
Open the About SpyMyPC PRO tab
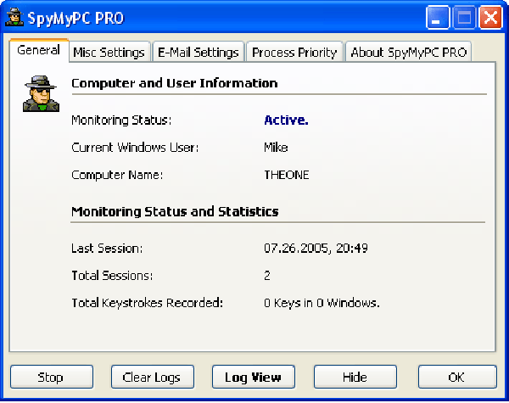pyautogui.click(x=409, y=52)
